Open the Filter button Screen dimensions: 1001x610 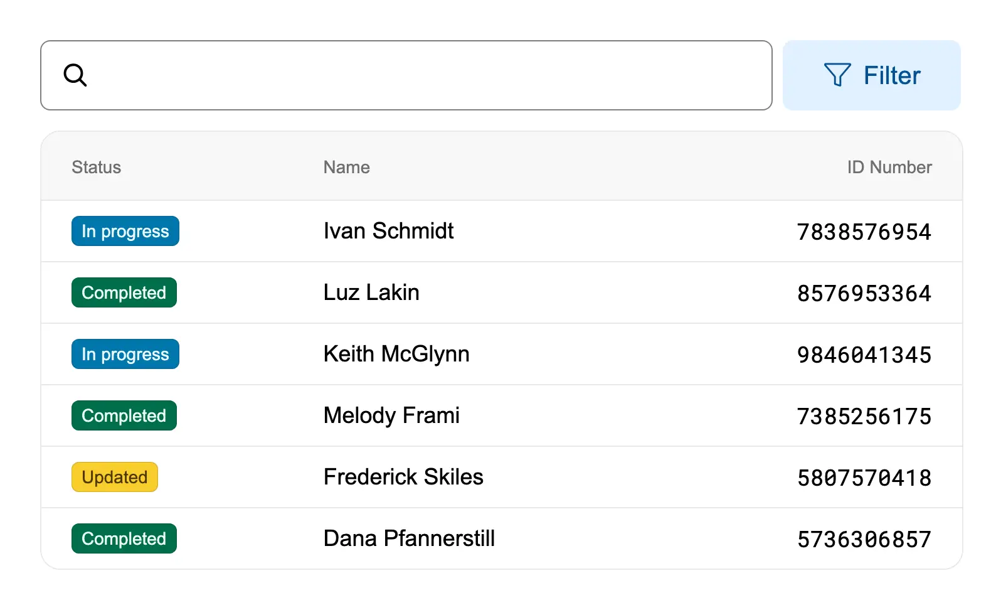[871, 75]
